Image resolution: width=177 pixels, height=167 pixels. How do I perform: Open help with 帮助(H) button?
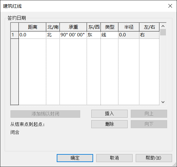[154, 158]
